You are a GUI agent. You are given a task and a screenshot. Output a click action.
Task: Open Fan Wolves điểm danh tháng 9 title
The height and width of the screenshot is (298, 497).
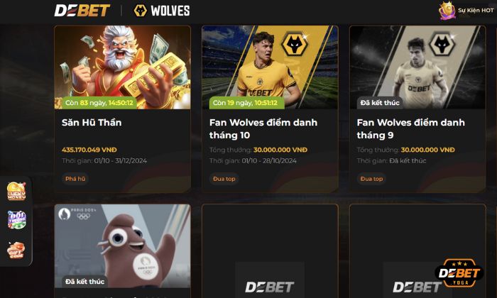[x=411, y=128]
